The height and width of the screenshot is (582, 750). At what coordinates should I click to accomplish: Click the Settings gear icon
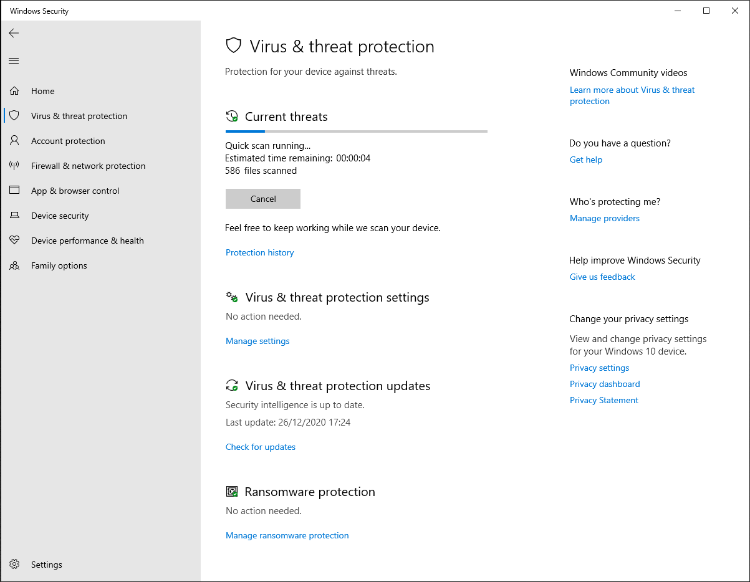click(x=14, y=565)
